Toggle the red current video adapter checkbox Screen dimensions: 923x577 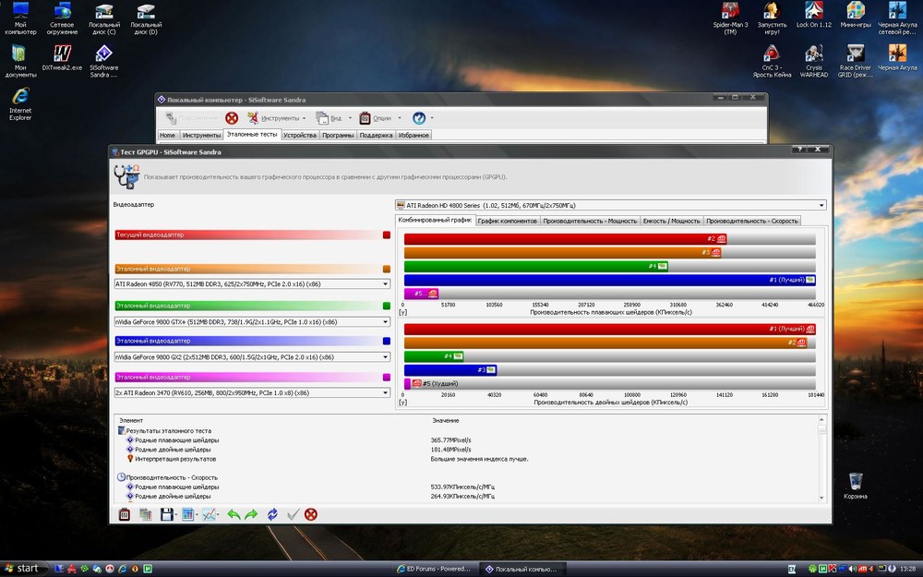point(387,235)
